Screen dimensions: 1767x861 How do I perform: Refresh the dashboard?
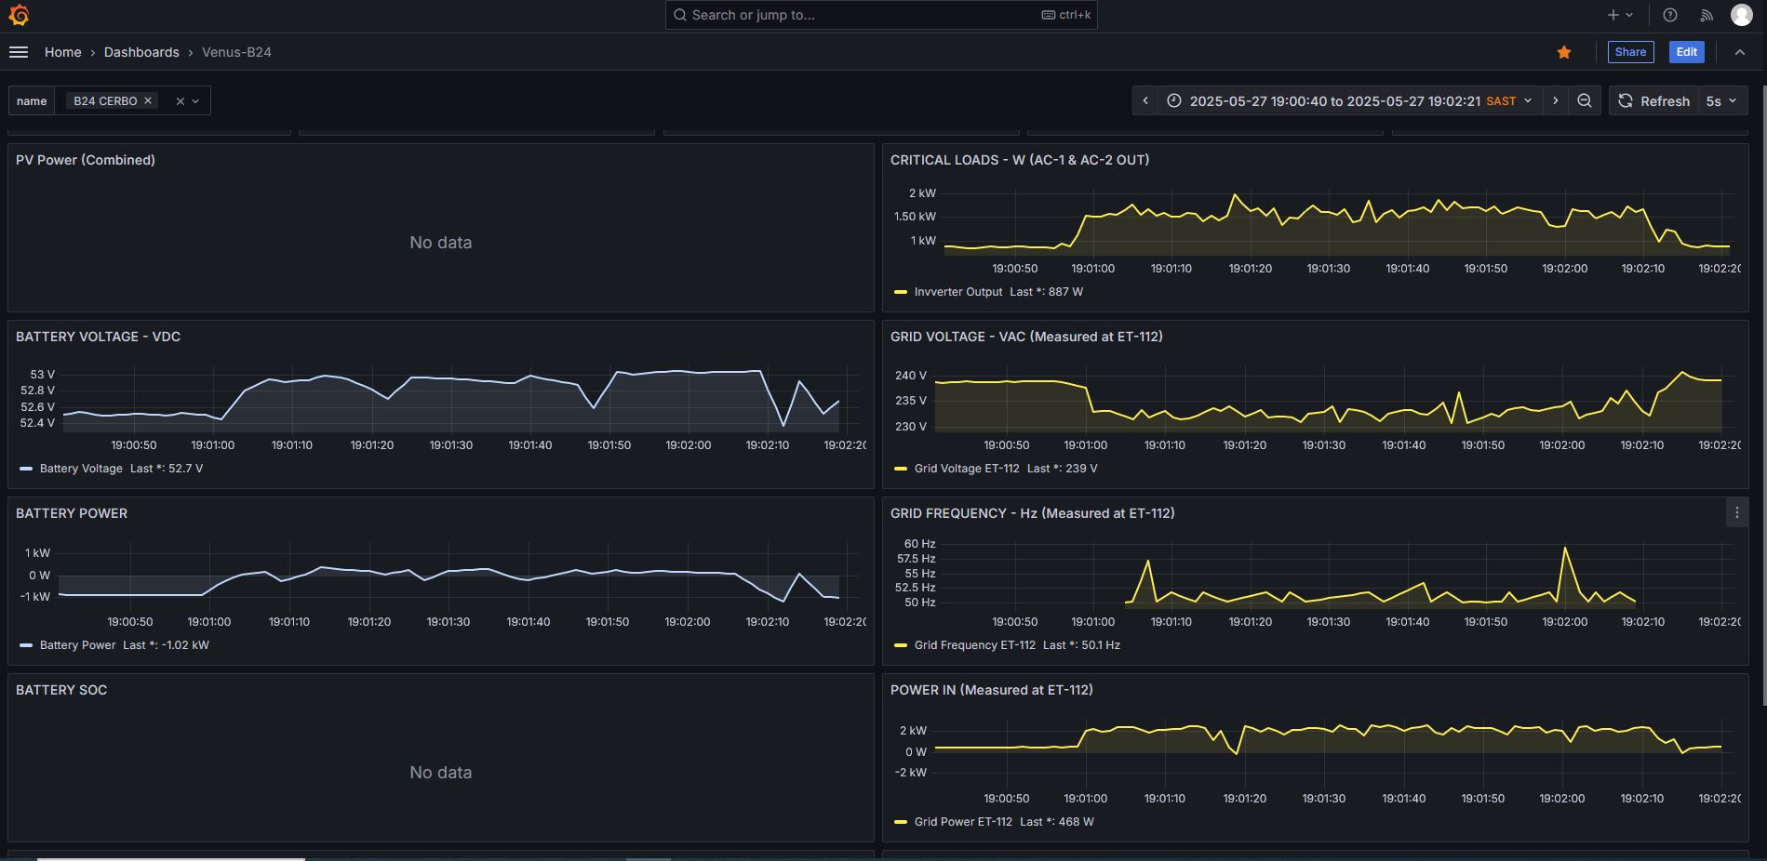1653,100
